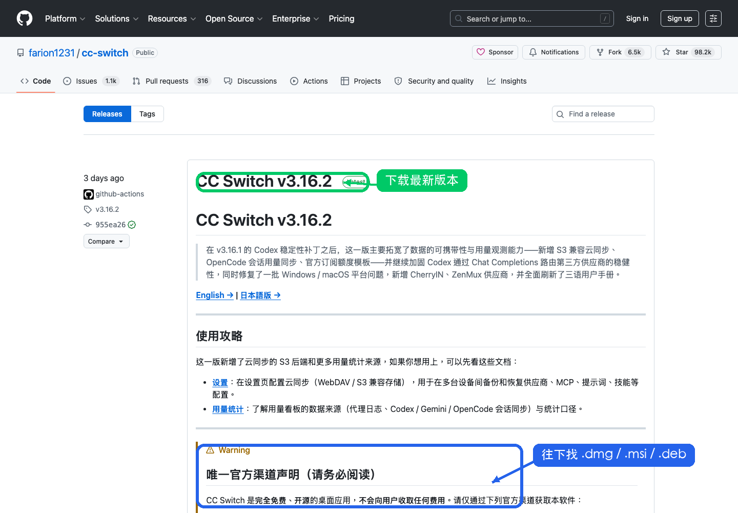This screenshot has height=513, width=738.
Task: Click the 使用攻略 heading
Action: pos(219,336)
